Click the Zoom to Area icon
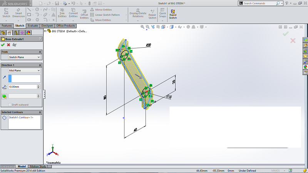Viewport: 308px width, 173px height. (147, 27)
